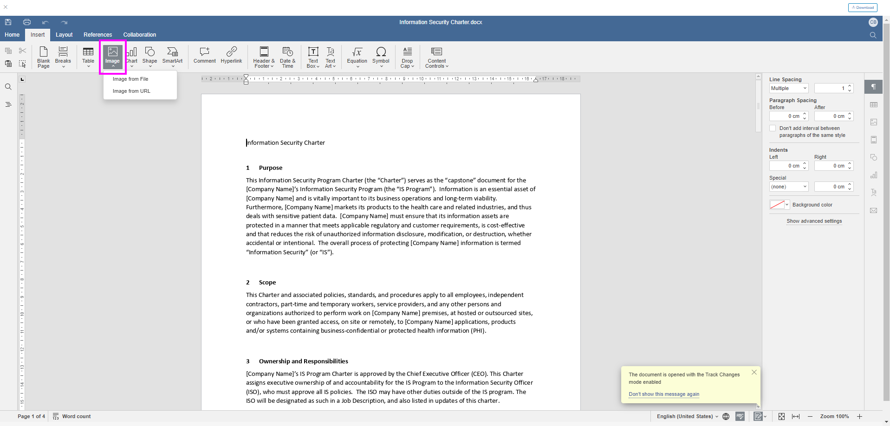Undo the last action
The height and width of the screenshot is (426, 890).
tap(45, 22)
